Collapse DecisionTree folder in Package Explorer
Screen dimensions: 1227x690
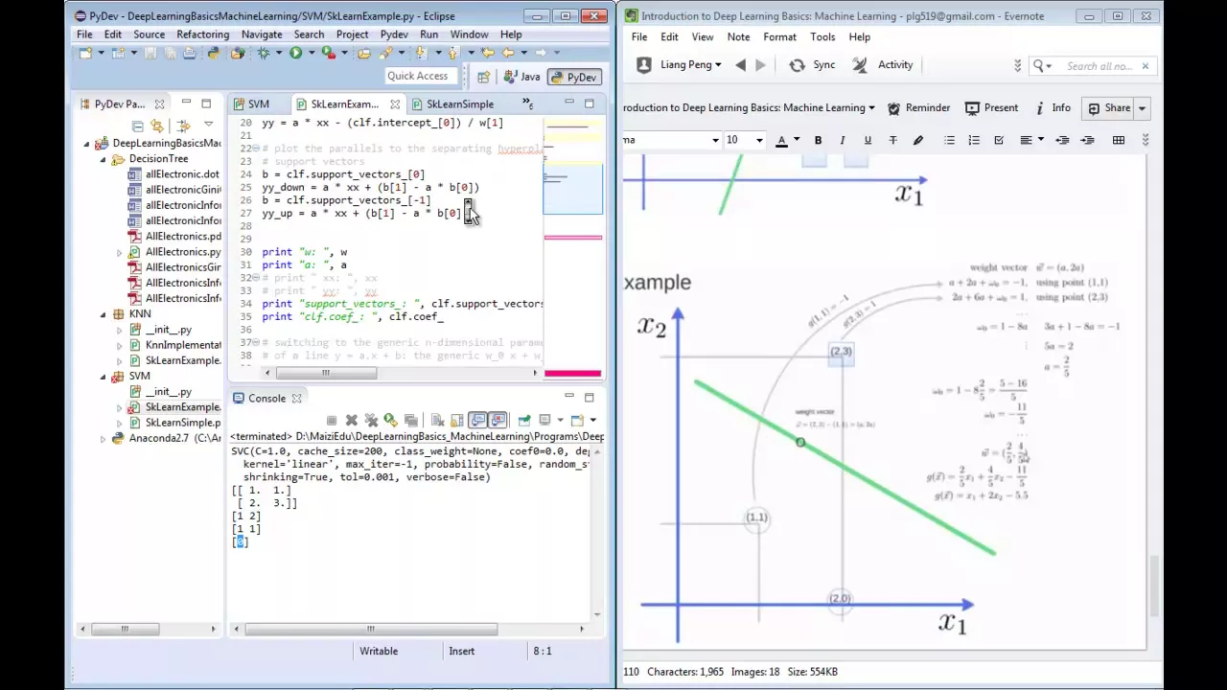[104, 159]
